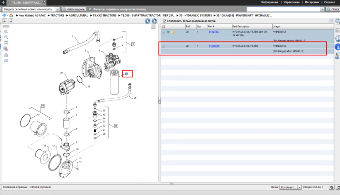The width and height of the screenshot is (340, 195).
Task: Select boxed callout 16 on the diagram
Action: (43, 106)
